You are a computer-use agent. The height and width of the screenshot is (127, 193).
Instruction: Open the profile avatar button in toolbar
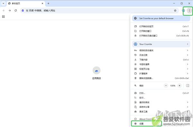click(183, 11)
